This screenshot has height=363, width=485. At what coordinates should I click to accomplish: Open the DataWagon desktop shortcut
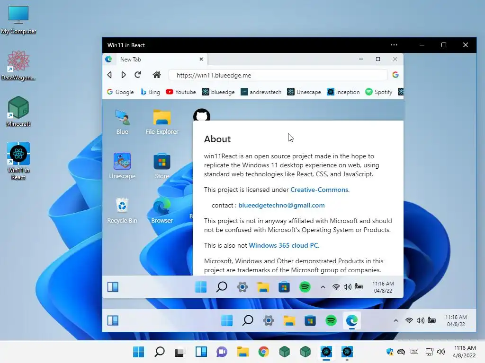18,65
